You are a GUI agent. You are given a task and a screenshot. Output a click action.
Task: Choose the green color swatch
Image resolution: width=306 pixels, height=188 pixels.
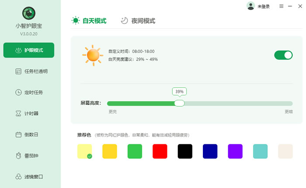click(135, 151)
